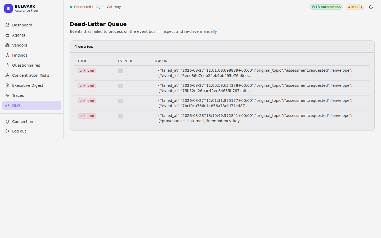Click the Connection gear icon
381x238 pixels.
(7, 122)
